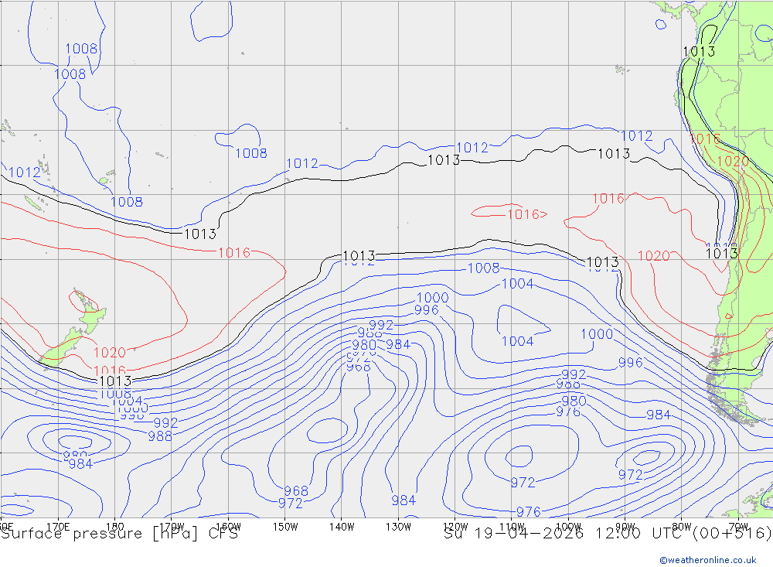Click the blue 968 isobar label above 972
This screenshot has width=773, height=567.
(295, 490)
